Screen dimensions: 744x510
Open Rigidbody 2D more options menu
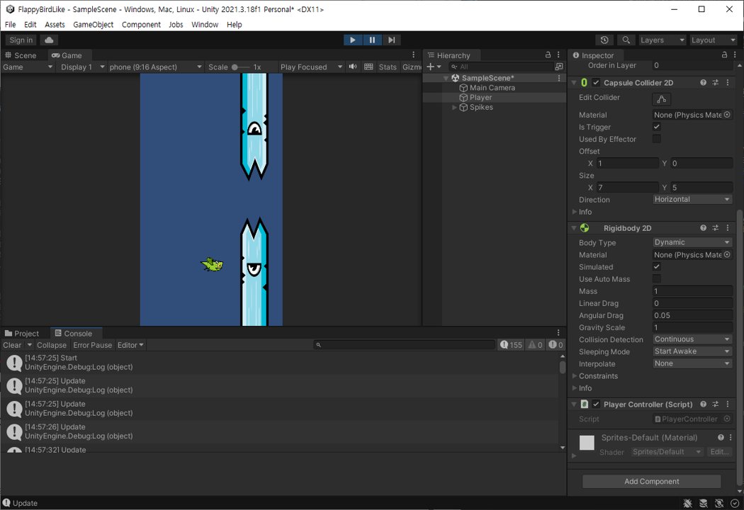pyautogui.click(x=728, y=228)
